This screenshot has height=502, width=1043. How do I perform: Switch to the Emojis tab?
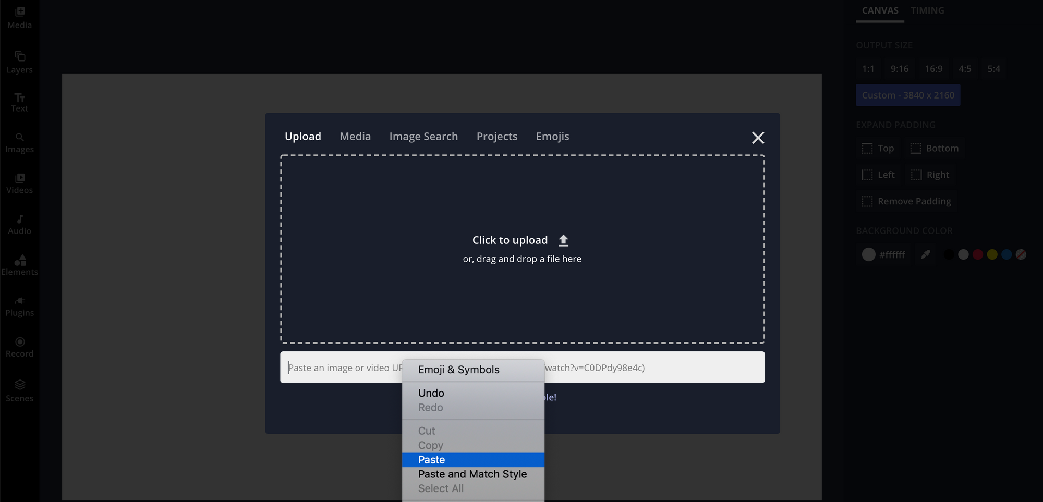(x=552, y=137)
